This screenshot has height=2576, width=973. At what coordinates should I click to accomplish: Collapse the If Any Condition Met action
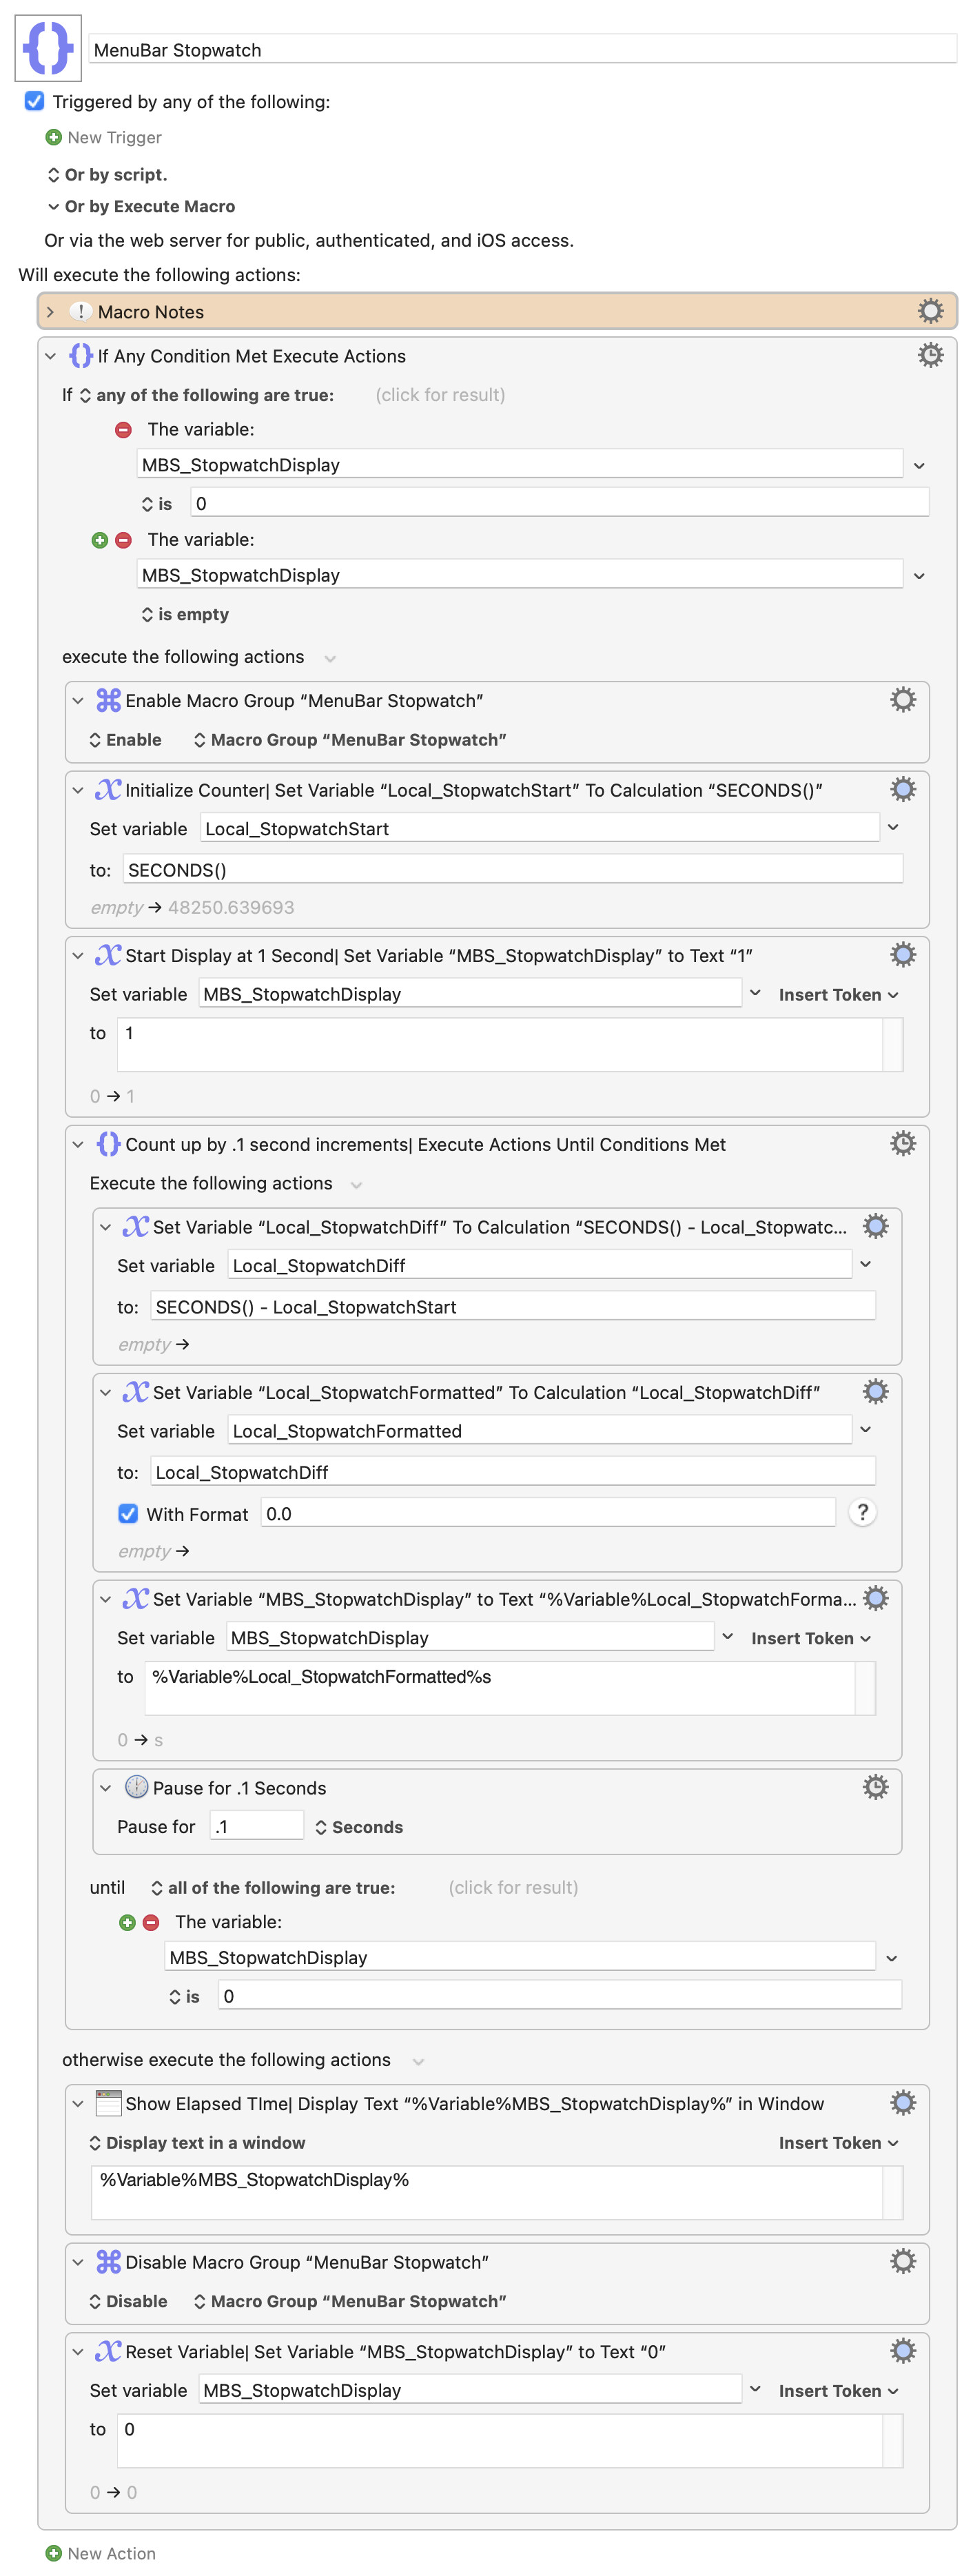pos(50,356)
